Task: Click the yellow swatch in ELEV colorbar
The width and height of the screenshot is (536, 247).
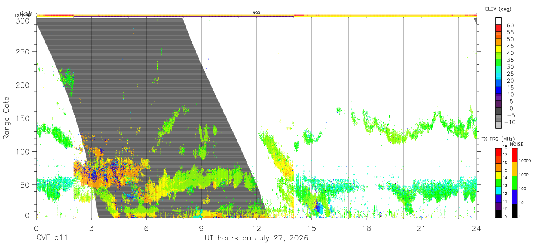Action: click(498, 48)
